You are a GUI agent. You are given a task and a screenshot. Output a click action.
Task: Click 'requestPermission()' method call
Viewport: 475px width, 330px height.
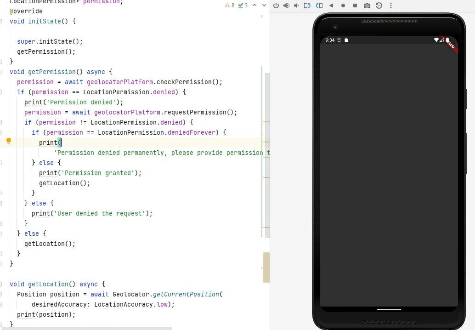(199, 112)
